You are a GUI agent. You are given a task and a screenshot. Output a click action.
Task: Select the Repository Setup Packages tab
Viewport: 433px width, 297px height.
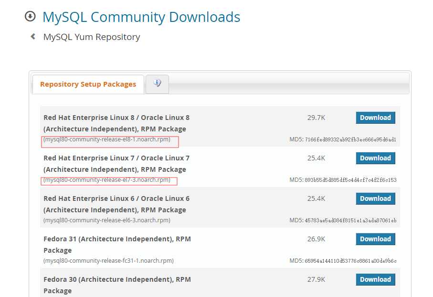(88, 84)
